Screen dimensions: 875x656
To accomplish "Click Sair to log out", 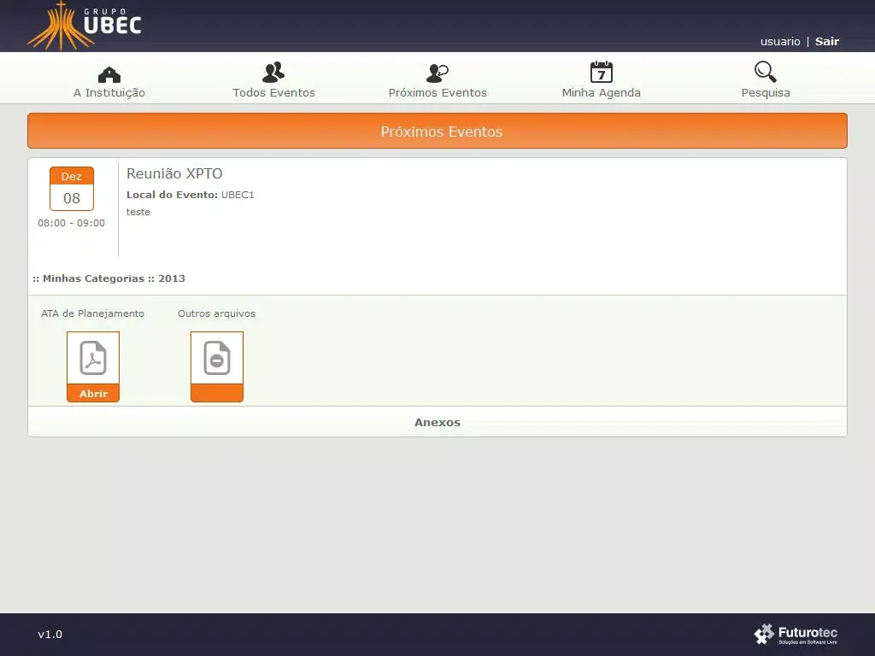I will [826, 41].
